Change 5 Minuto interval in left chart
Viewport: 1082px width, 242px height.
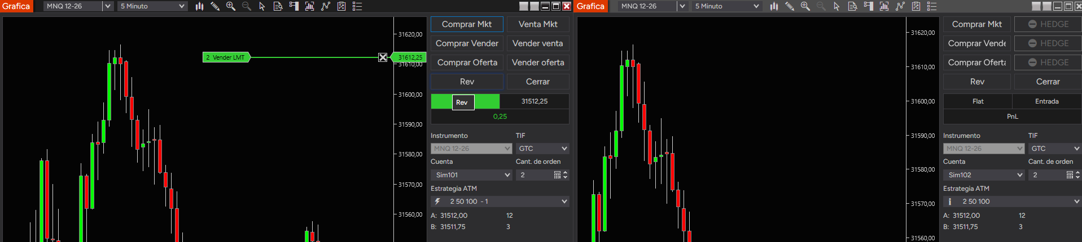click(x=152, y=6)
